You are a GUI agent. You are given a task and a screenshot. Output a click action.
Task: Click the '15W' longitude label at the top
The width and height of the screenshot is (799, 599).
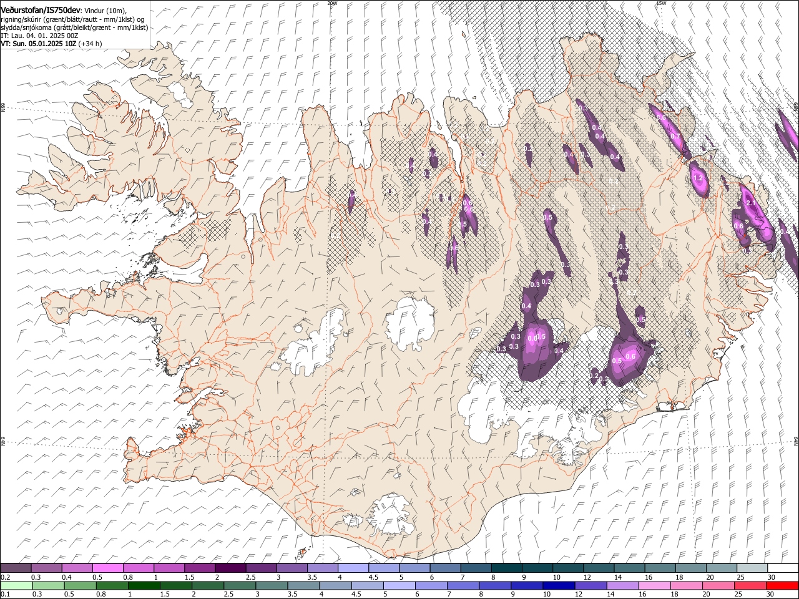[661, 3]
